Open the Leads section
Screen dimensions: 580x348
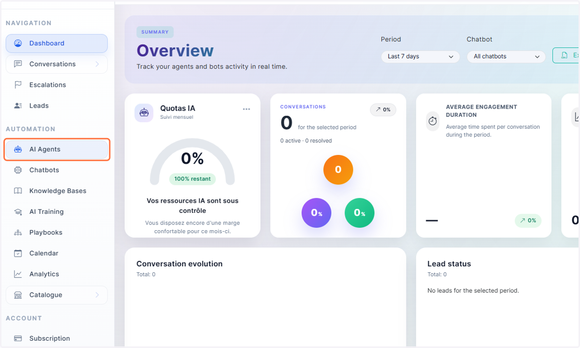pyautogui.click(x=57, y=105)
